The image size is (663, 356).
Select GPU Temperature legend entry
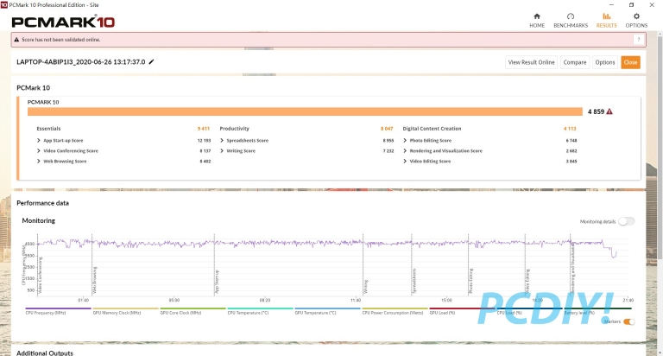315,313
